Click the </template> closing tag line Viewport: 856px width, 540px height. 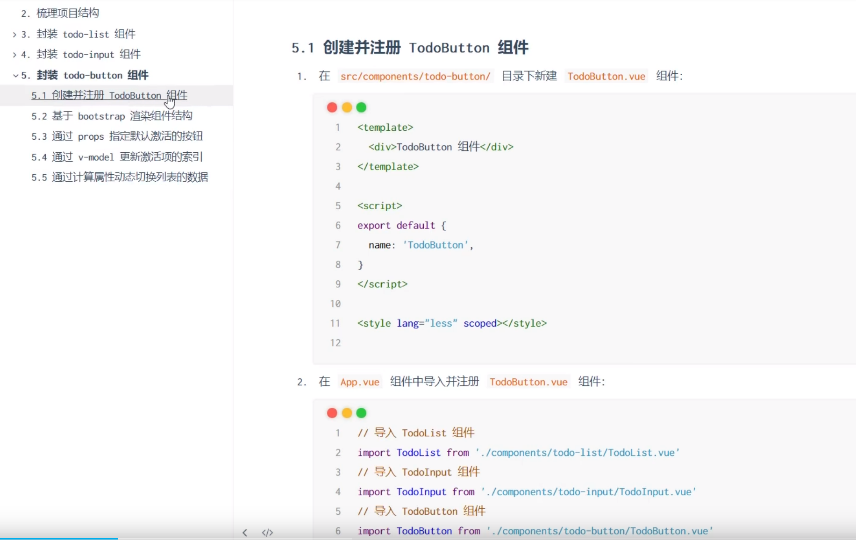388,167
